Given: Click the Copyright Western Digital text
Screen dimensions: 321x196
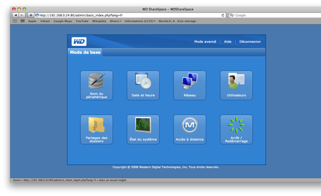Looking at the screenshot, I should (x=166, y=167).
